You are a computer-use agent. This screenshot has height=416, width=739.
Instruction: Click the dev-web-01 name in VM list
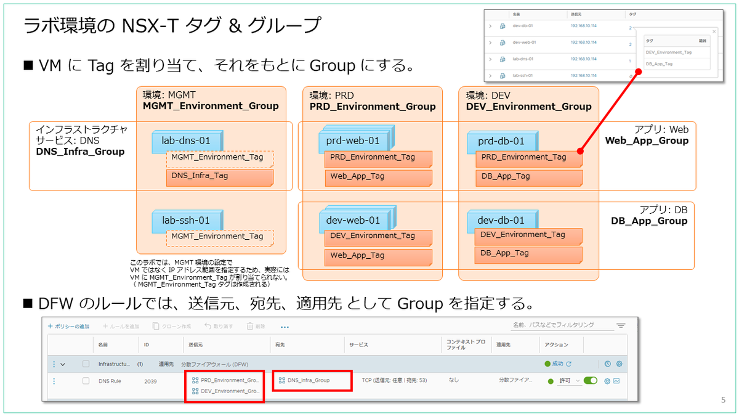pos(523,43)
